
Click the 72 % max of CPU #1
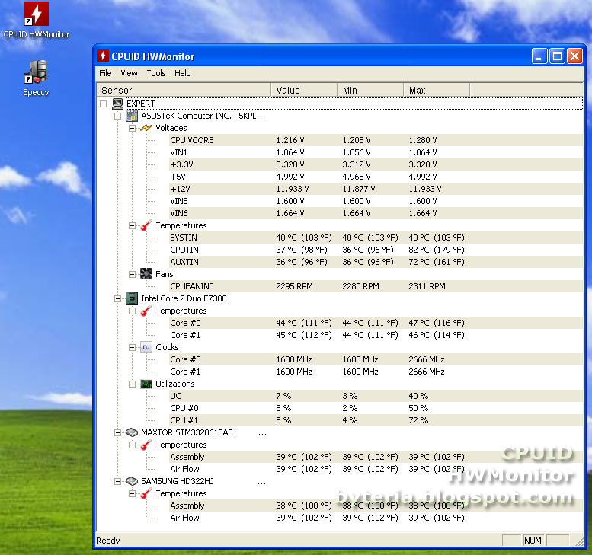pyautogui.click(x=418, y=420)
